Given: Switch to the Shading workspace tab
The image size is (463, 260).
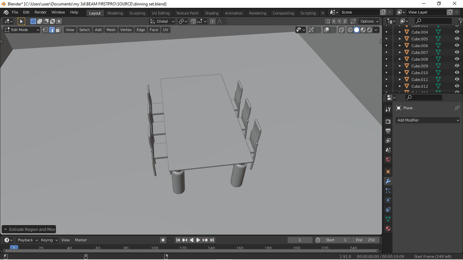Looking at the screenshot, I should click(212, 13).
